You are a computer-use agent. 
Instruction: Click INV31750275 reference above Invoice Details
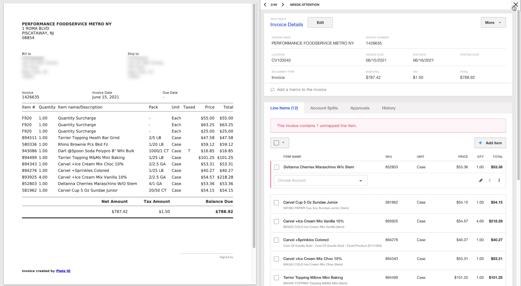coord(278,19)
